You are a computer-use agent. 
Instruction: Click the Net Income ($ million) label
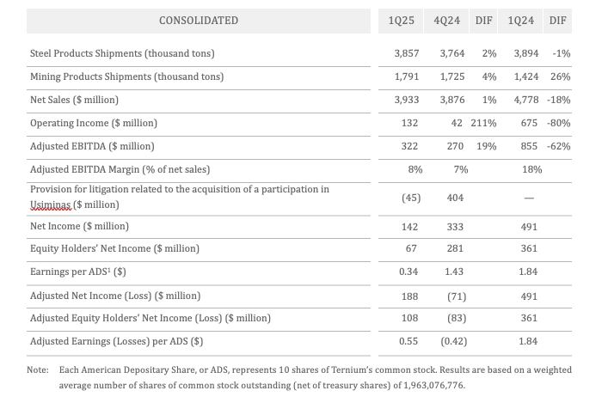click(x=79, y=226)
